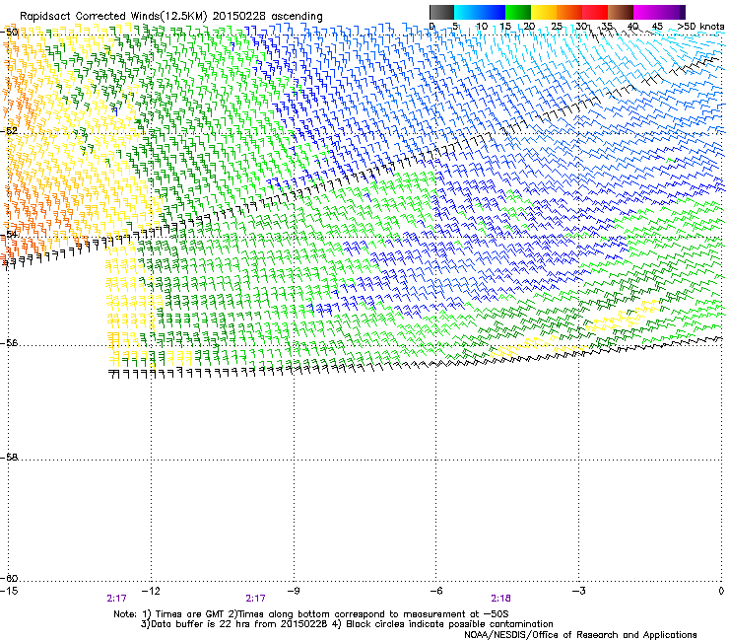This screenshot has width=729, height=641.
Task: Pick the orange 25-30 knots legend swatch
Action: [569, 12]
